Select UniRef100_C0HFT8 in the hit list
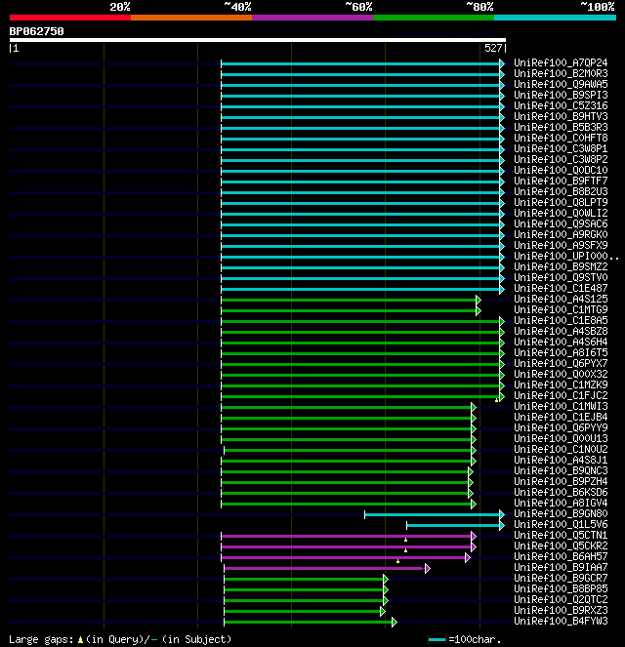Screen dimensions: 625x647 pos(561,139)
